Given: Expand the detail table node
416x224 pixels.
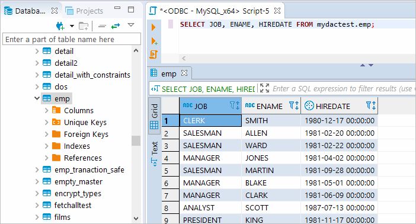Looking at the screenshot, I should pos(37,51).
